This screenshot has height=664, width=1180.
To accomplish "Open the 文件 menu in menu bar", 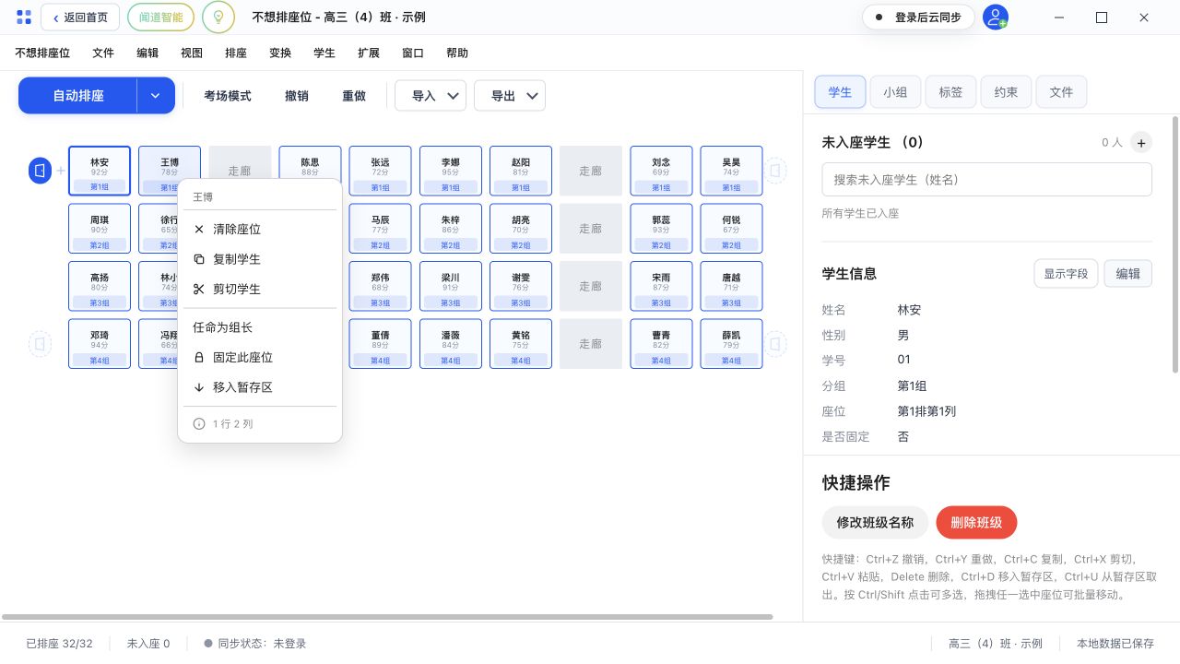I will point(103,53).
